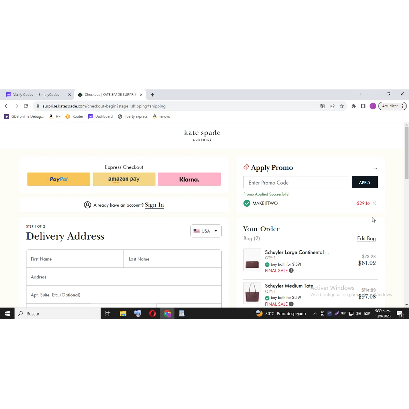The height and width of the screenshot is (409, 409).
Task: Open the lenovo bookmark
Action: pyautogui.click(x=161, y=116)
